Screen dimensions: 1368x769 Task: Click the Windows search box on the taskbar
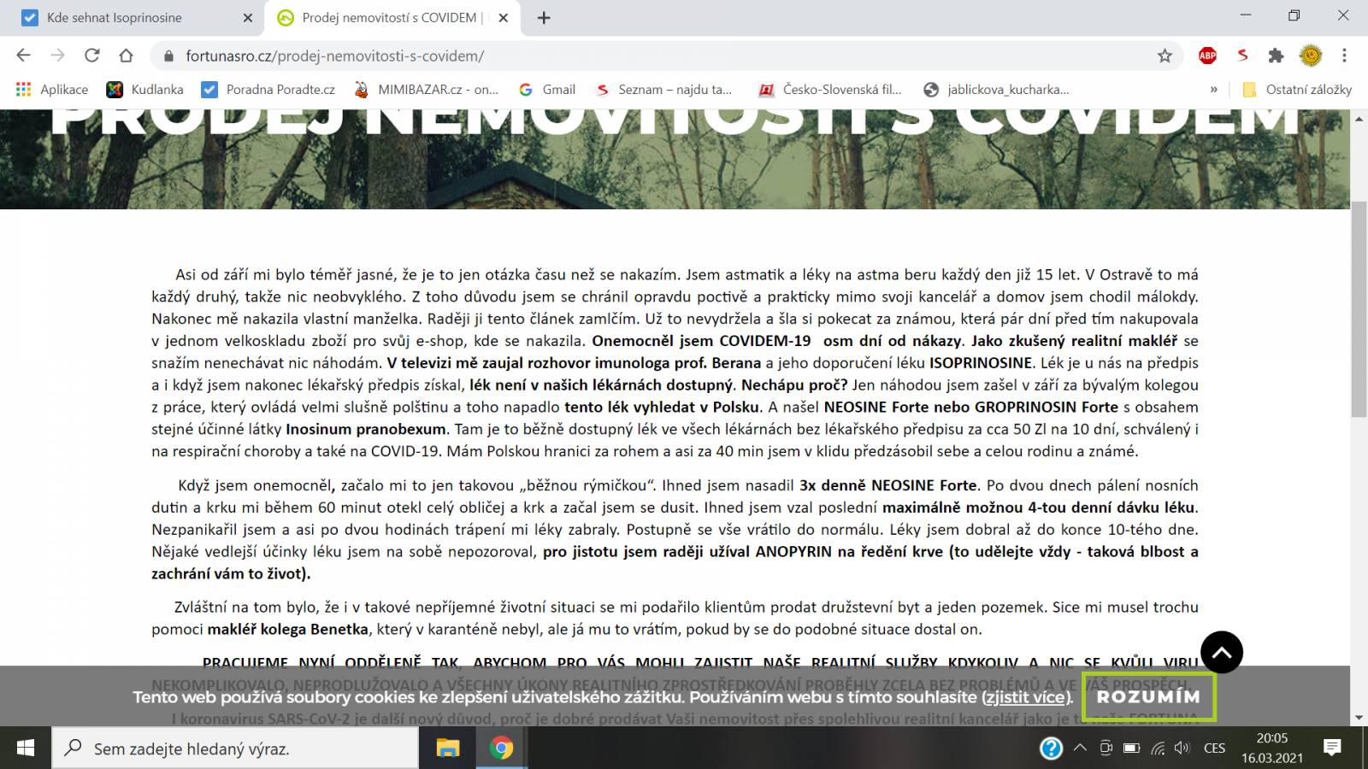point(235,748)
